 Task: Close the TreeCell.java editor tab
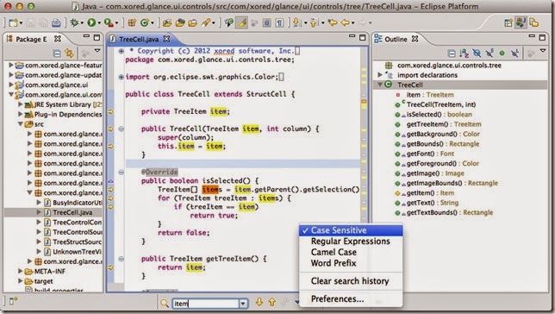[x=166, y=39]
